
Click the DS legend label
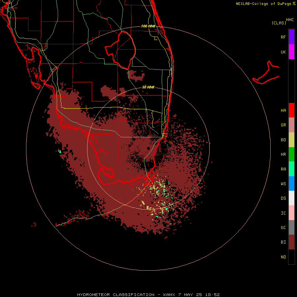[283, 198]
